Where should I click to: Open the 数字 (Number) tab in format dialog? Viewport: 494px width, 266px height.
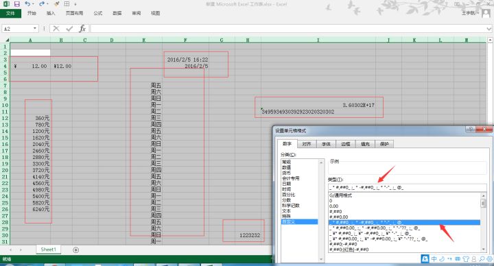[x=287, y=143]
